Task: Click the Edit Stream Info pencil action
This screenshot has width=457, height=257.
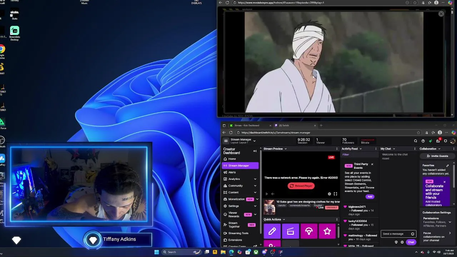Action: coord(272,231)
